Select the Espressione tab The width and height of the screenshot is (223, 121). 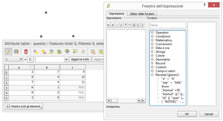pos(117,14)
